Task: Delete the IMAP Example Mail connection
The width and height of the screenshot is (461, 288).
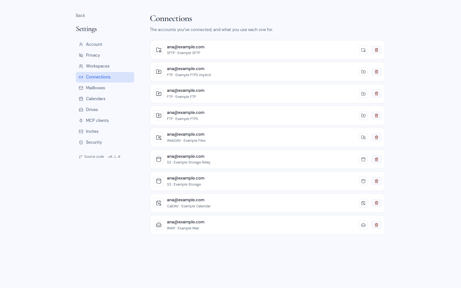Action: (x=376, y=225)
